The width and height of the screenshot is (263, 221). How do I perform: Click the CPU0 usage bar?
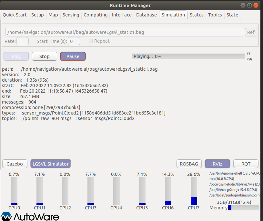coord(14,191)
